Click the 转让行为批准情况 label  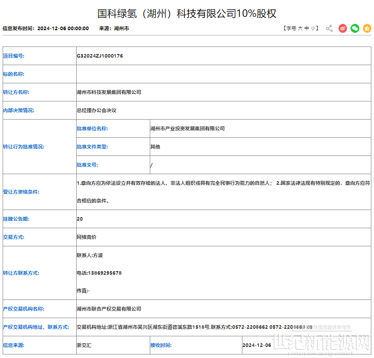23,147
